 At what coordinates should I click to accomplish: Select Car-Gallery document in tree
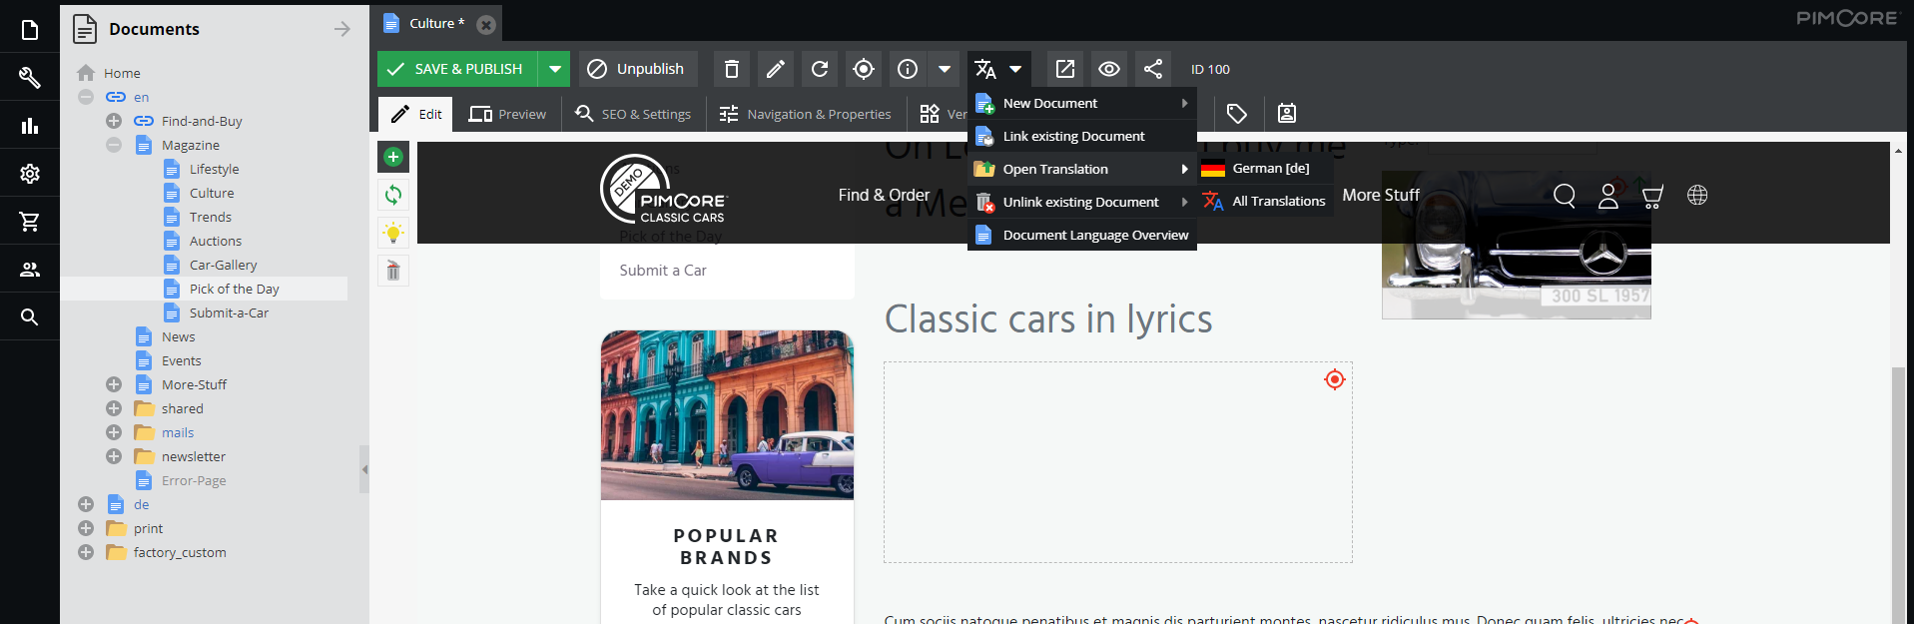[x=223, y=265]
